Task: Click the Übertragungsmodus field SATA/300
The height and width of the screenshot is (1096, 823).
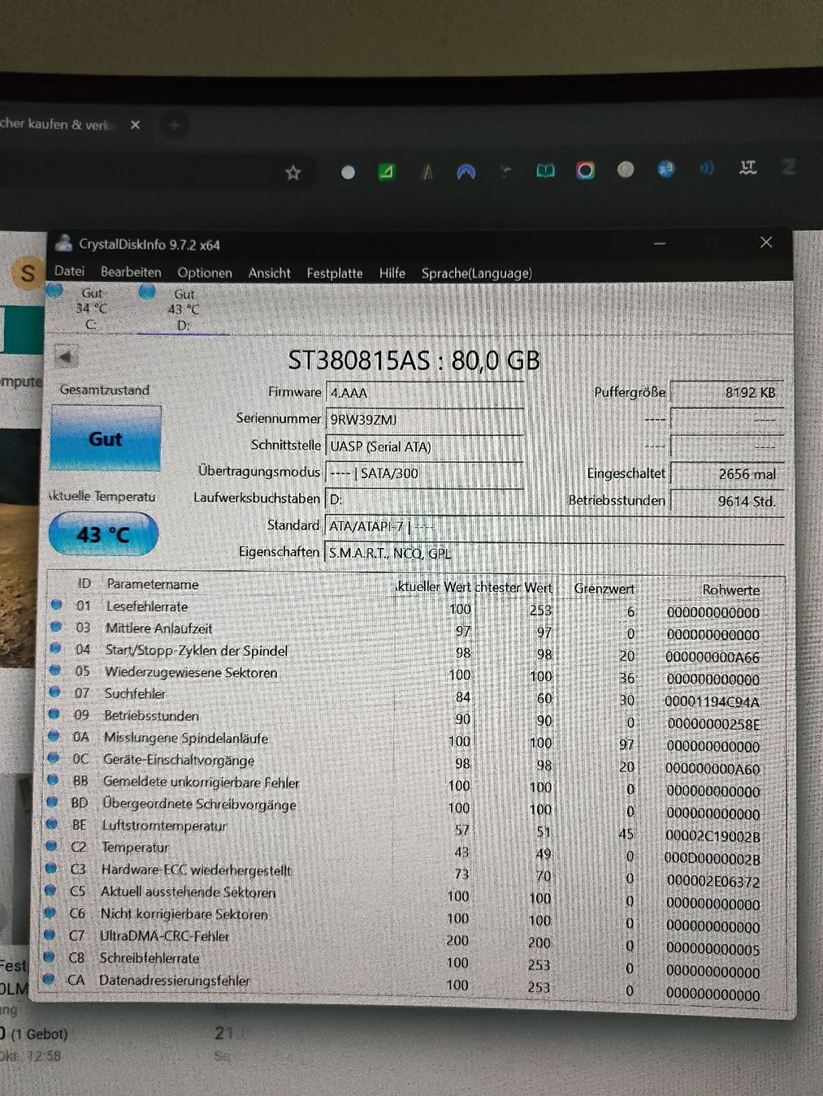Action: 424,473
